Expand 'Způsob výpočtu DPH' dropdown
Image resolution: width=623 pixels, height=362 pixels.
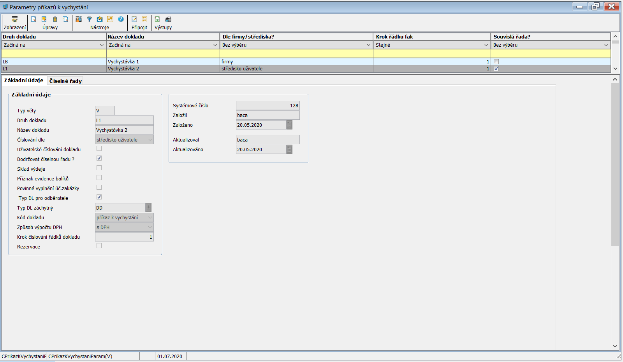coord(150,227)
